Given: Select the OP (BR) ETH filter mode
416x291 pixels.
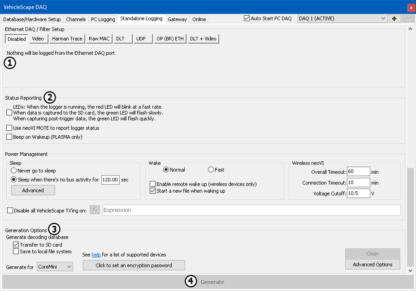Looking at the screenshot, I should click(x=170, y=39).
